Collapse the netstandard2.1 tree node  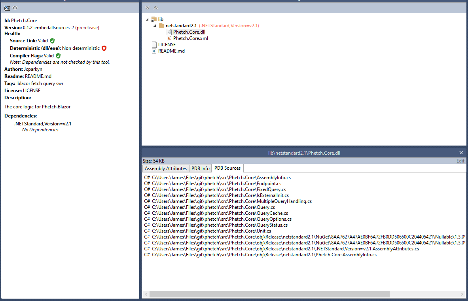155,26
